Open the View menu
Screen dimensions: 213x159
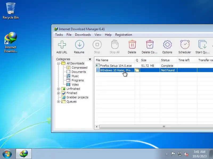pos(98,35)
